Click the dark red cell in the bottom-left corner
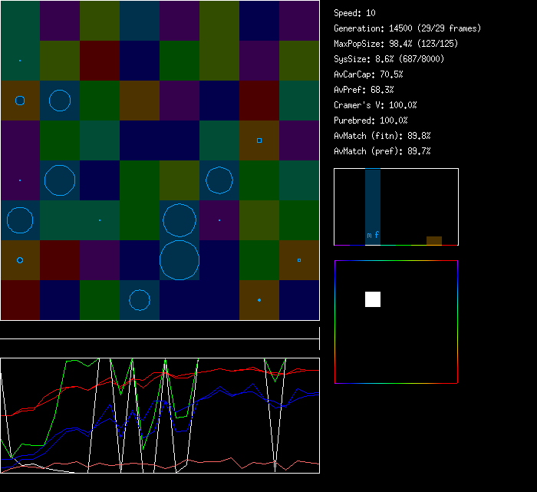The image size is (537, 492). 20,300
